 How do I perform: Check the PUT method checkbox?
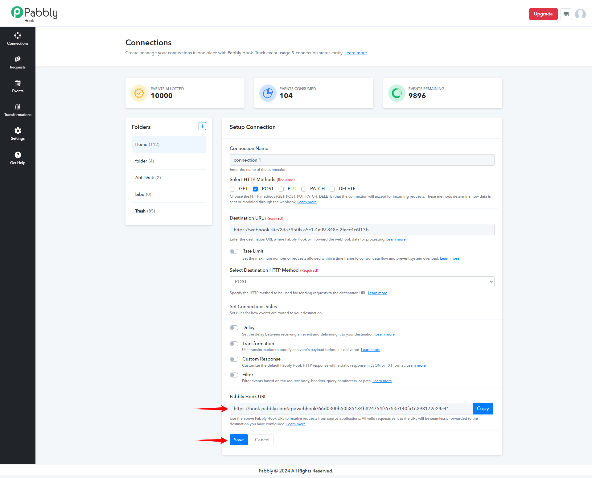(281, 189)
